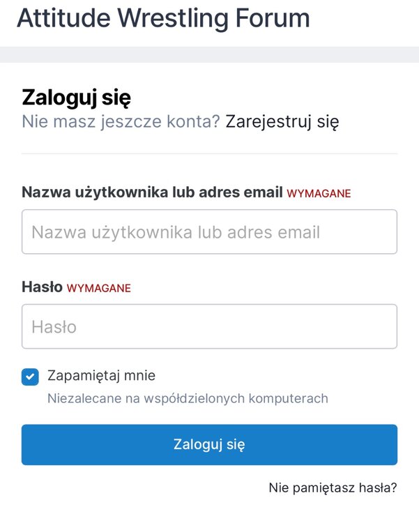Click the WYMAGANE tag beside the username label
Image resolution: width=419 pixels, height=523 pixels.
point(319,193)
